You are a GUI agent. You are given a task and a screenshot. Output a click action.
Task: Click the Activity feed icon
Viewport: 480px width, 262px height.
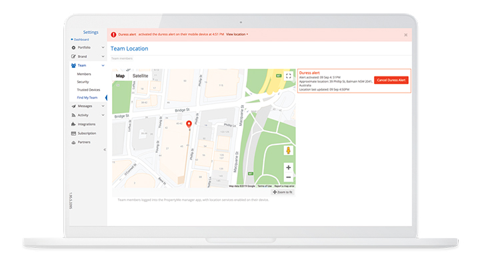click(73, 115)
